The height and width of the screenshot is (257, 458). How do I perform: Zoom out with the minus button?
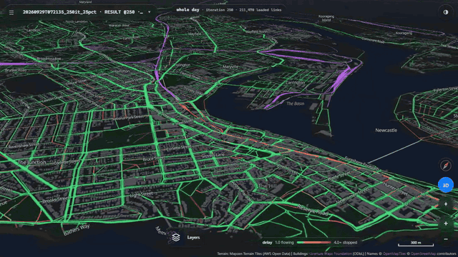(x=446, y=239)
